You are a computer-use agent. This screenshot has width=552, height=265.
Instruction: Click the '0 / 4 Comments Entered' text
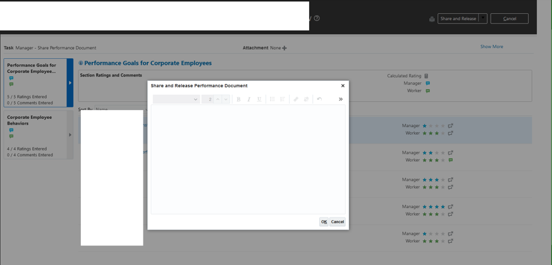tap(30, 155)
